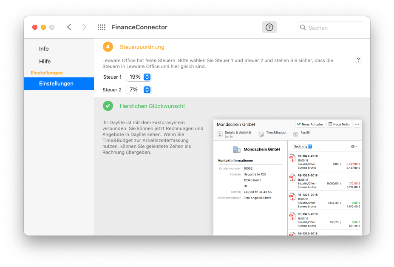The image size is (394, 267).
Task: Click the FinanceConnector window title
Action: coord(139,27)
